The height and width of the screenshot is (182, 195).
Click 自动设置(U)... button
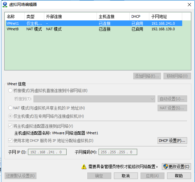(172, 99)
